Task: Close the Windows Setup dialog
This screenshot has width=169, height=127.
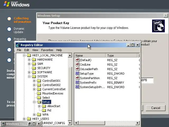Action: (x=166, y=16)
